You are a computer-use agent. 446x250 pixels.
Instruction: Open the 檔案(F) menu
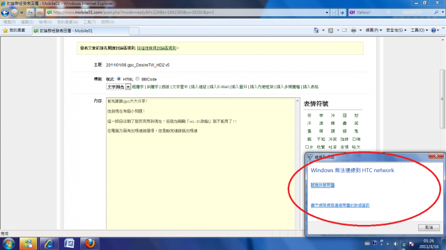coord(9,22)
